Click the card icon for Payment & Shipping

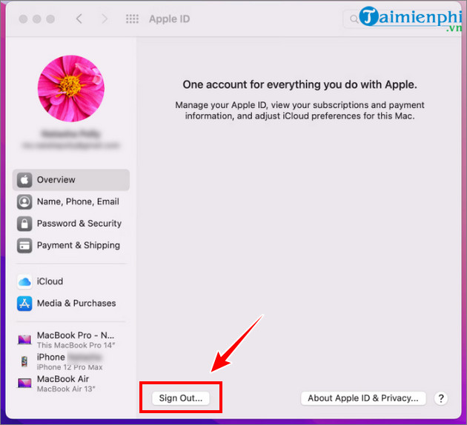[x=24, y=245]
